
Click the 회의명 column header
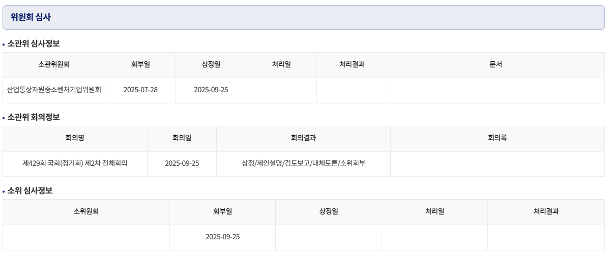pos(75,138)
